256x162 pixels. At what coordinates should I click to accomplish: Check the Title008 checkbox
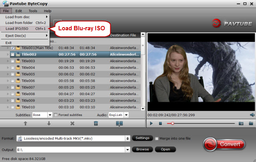click(x=13, y=94)
